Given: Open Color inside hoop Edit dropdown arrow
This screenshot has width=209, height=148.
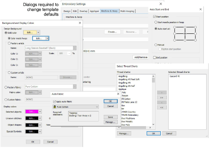Looking at the screenshot, I should 47,39.
